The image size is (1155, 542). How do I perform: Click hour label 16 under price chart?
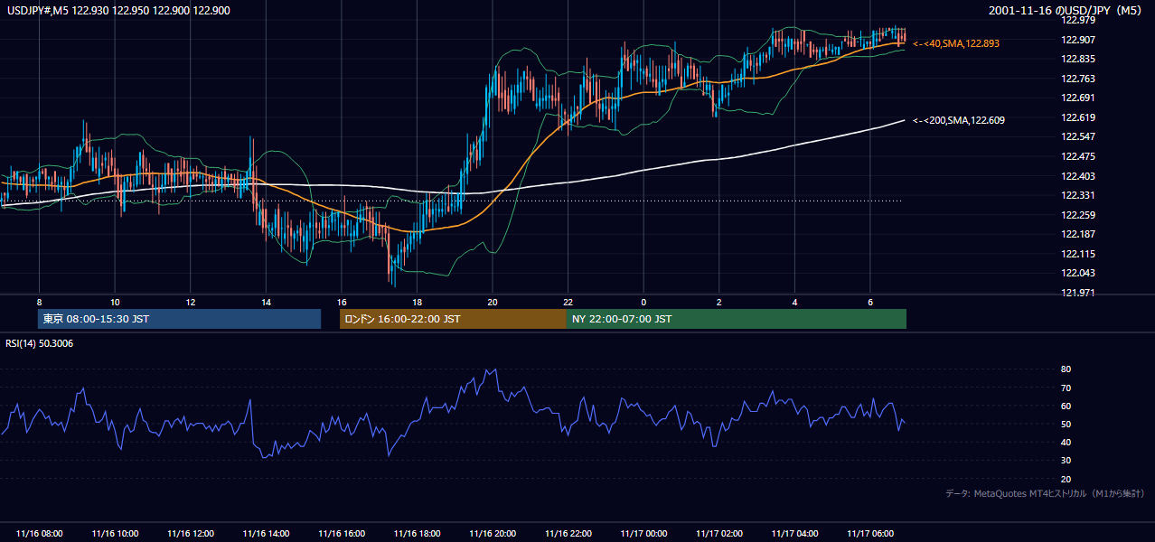[x=341, y=302]
